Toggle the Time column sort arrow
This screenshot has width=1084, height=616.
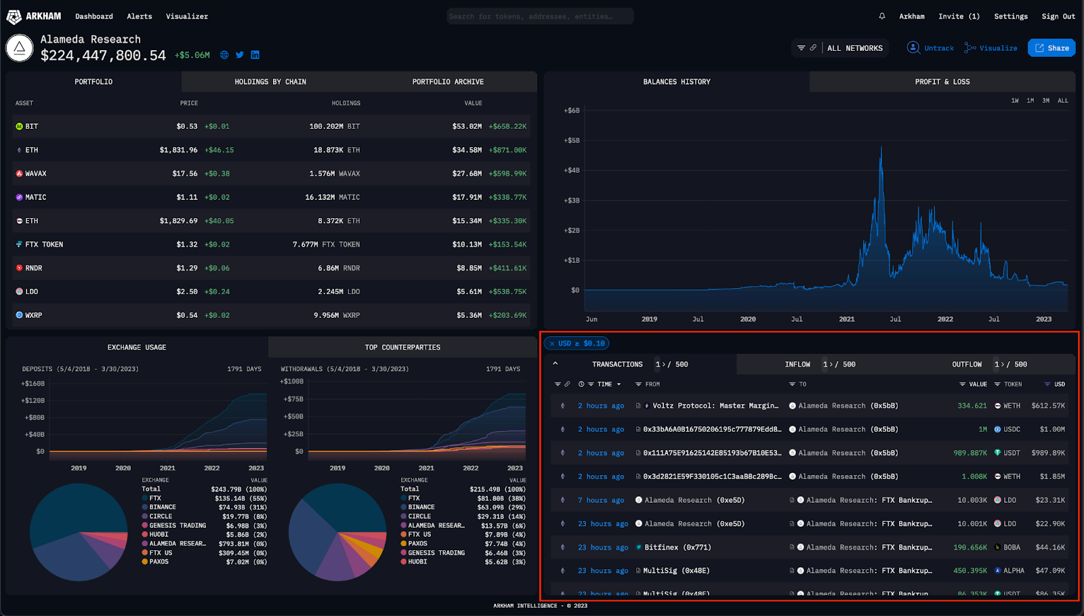pyautogui.click(x=619, y=384)
